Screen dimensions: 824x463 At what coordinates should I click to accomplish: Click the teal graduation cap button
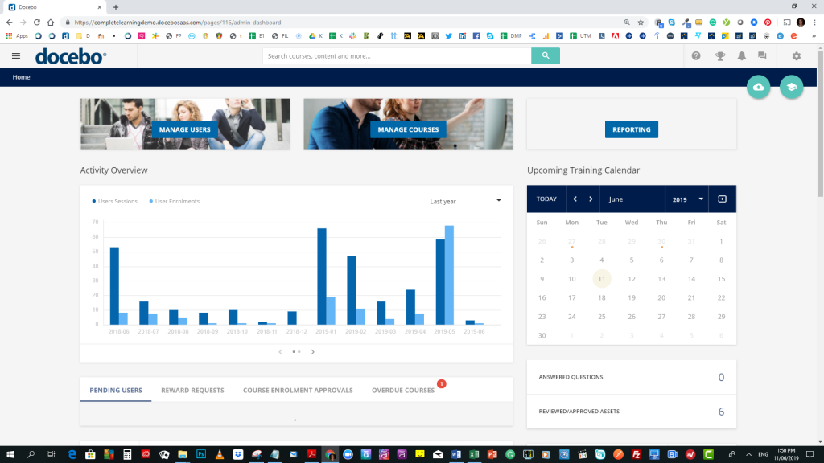(x=792, y=87)
